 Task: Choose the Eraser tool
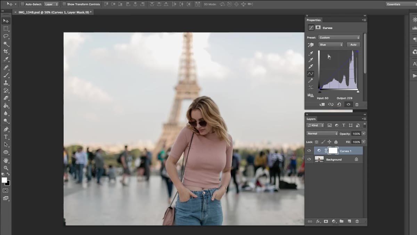[x=6, y=98]
